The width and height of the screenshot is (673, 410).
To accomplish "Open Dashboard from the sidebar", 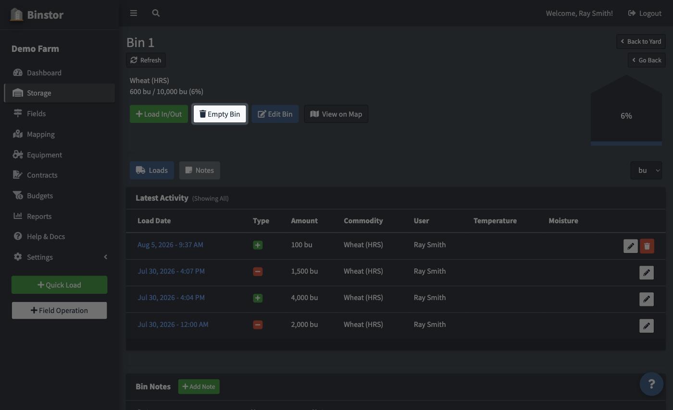I will (x=59, y=72).
